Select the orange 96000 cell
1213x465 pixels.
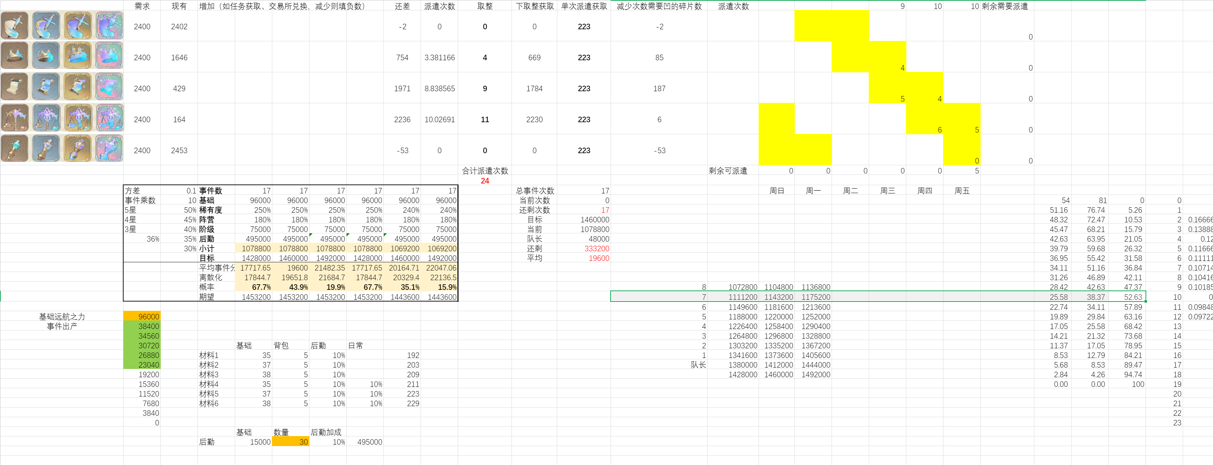click(x=142, y=316)
